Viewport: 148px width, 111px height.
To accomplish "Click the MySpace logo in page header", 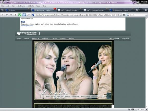I will tap(27, 33).
